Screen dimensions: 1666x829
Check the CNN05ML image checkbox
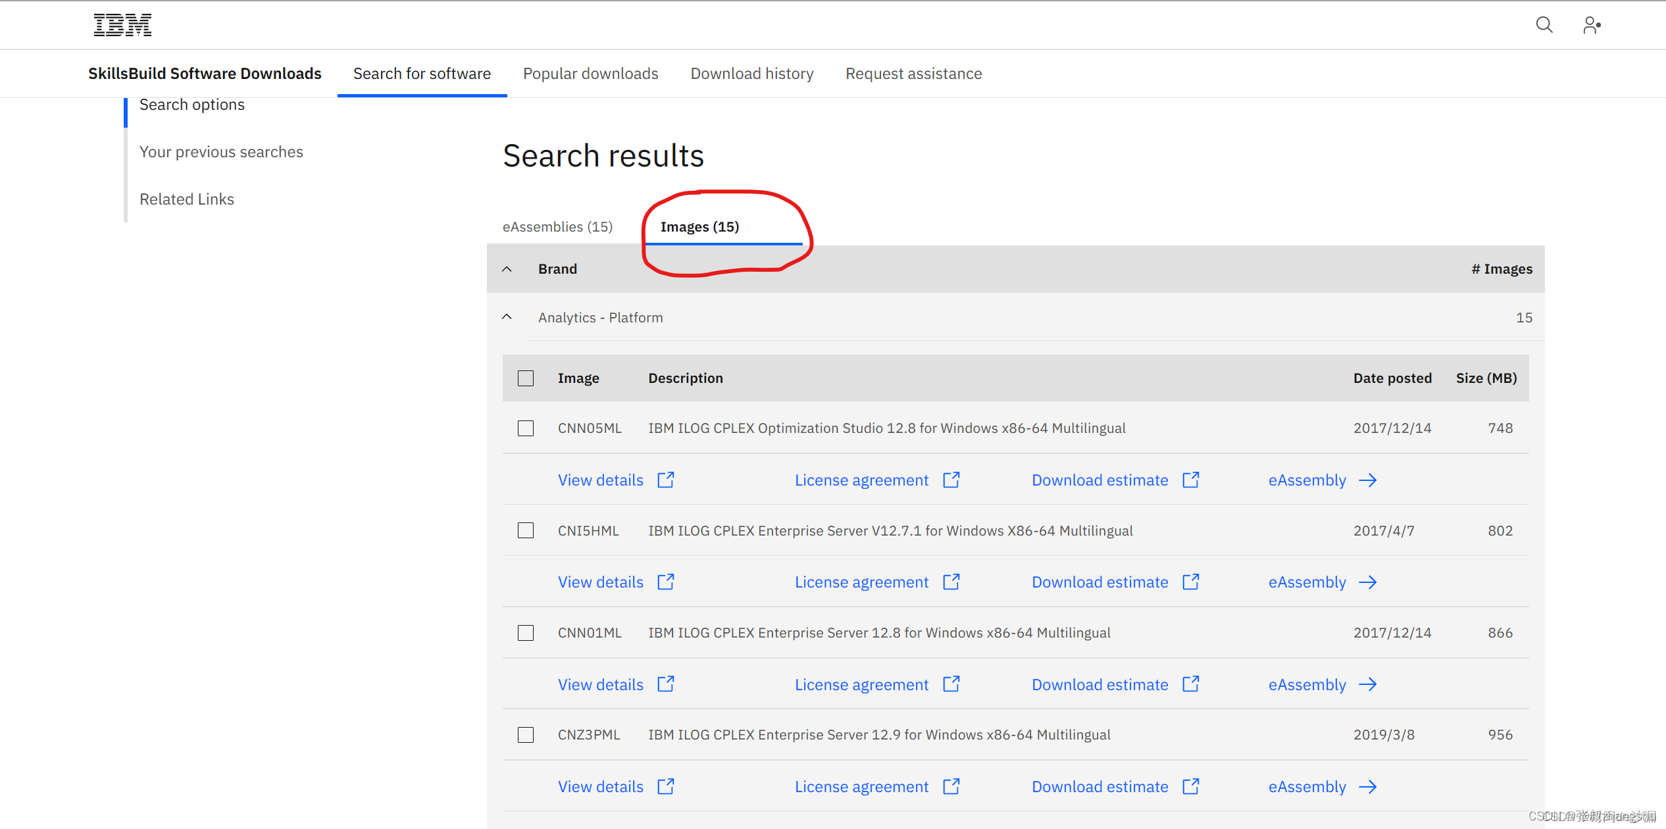tap(526, 428)
